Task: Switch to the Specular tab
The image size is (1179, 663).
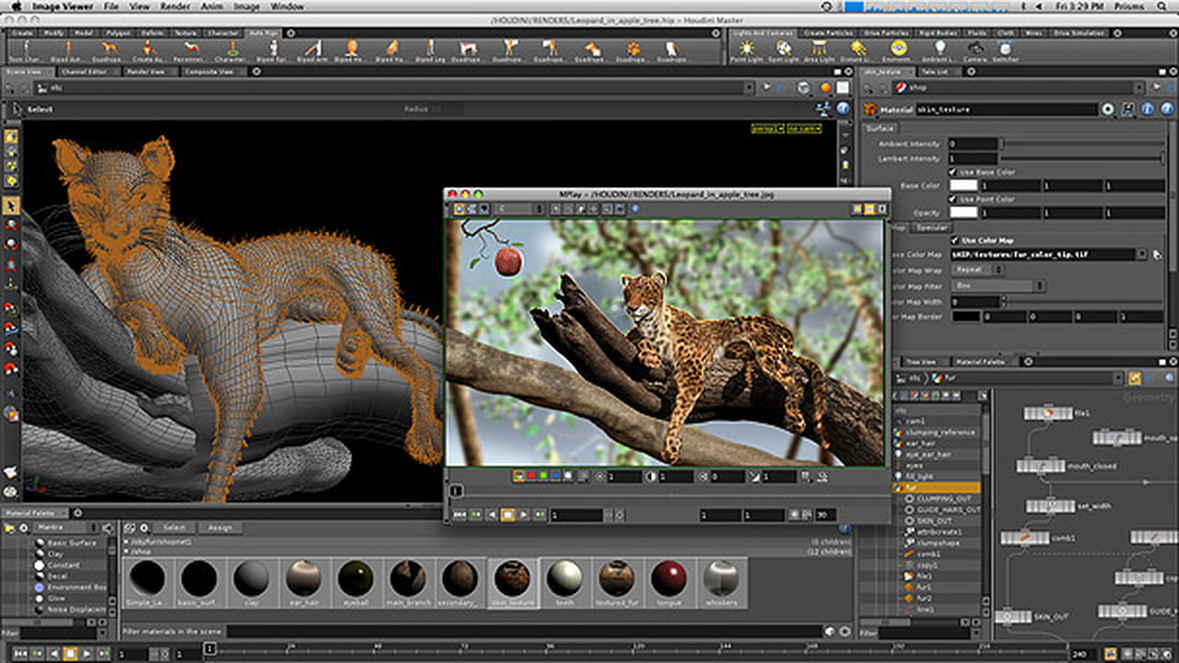Action: click(931, 227)
